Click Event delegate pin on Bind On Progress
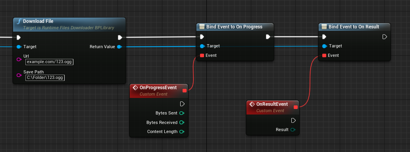The height and width of the screenshot is (152, 410). point(202,55)
